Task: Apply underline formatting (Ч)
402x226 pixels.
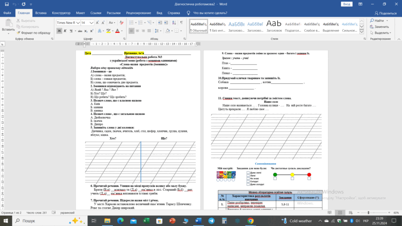Action: [71, 31]
